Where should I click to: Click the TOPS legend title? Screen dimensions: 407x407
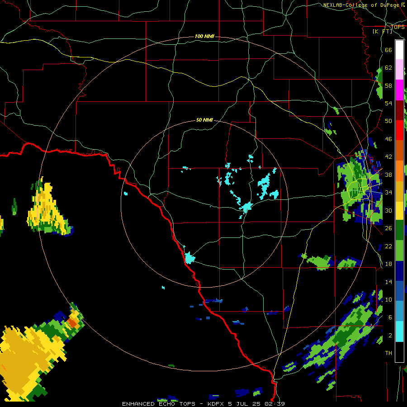[398, 27]
